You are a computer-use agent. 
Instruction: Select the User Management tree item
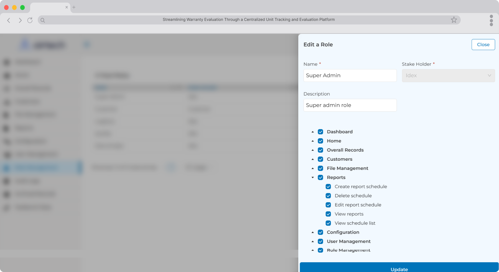[x=348, y=241]
